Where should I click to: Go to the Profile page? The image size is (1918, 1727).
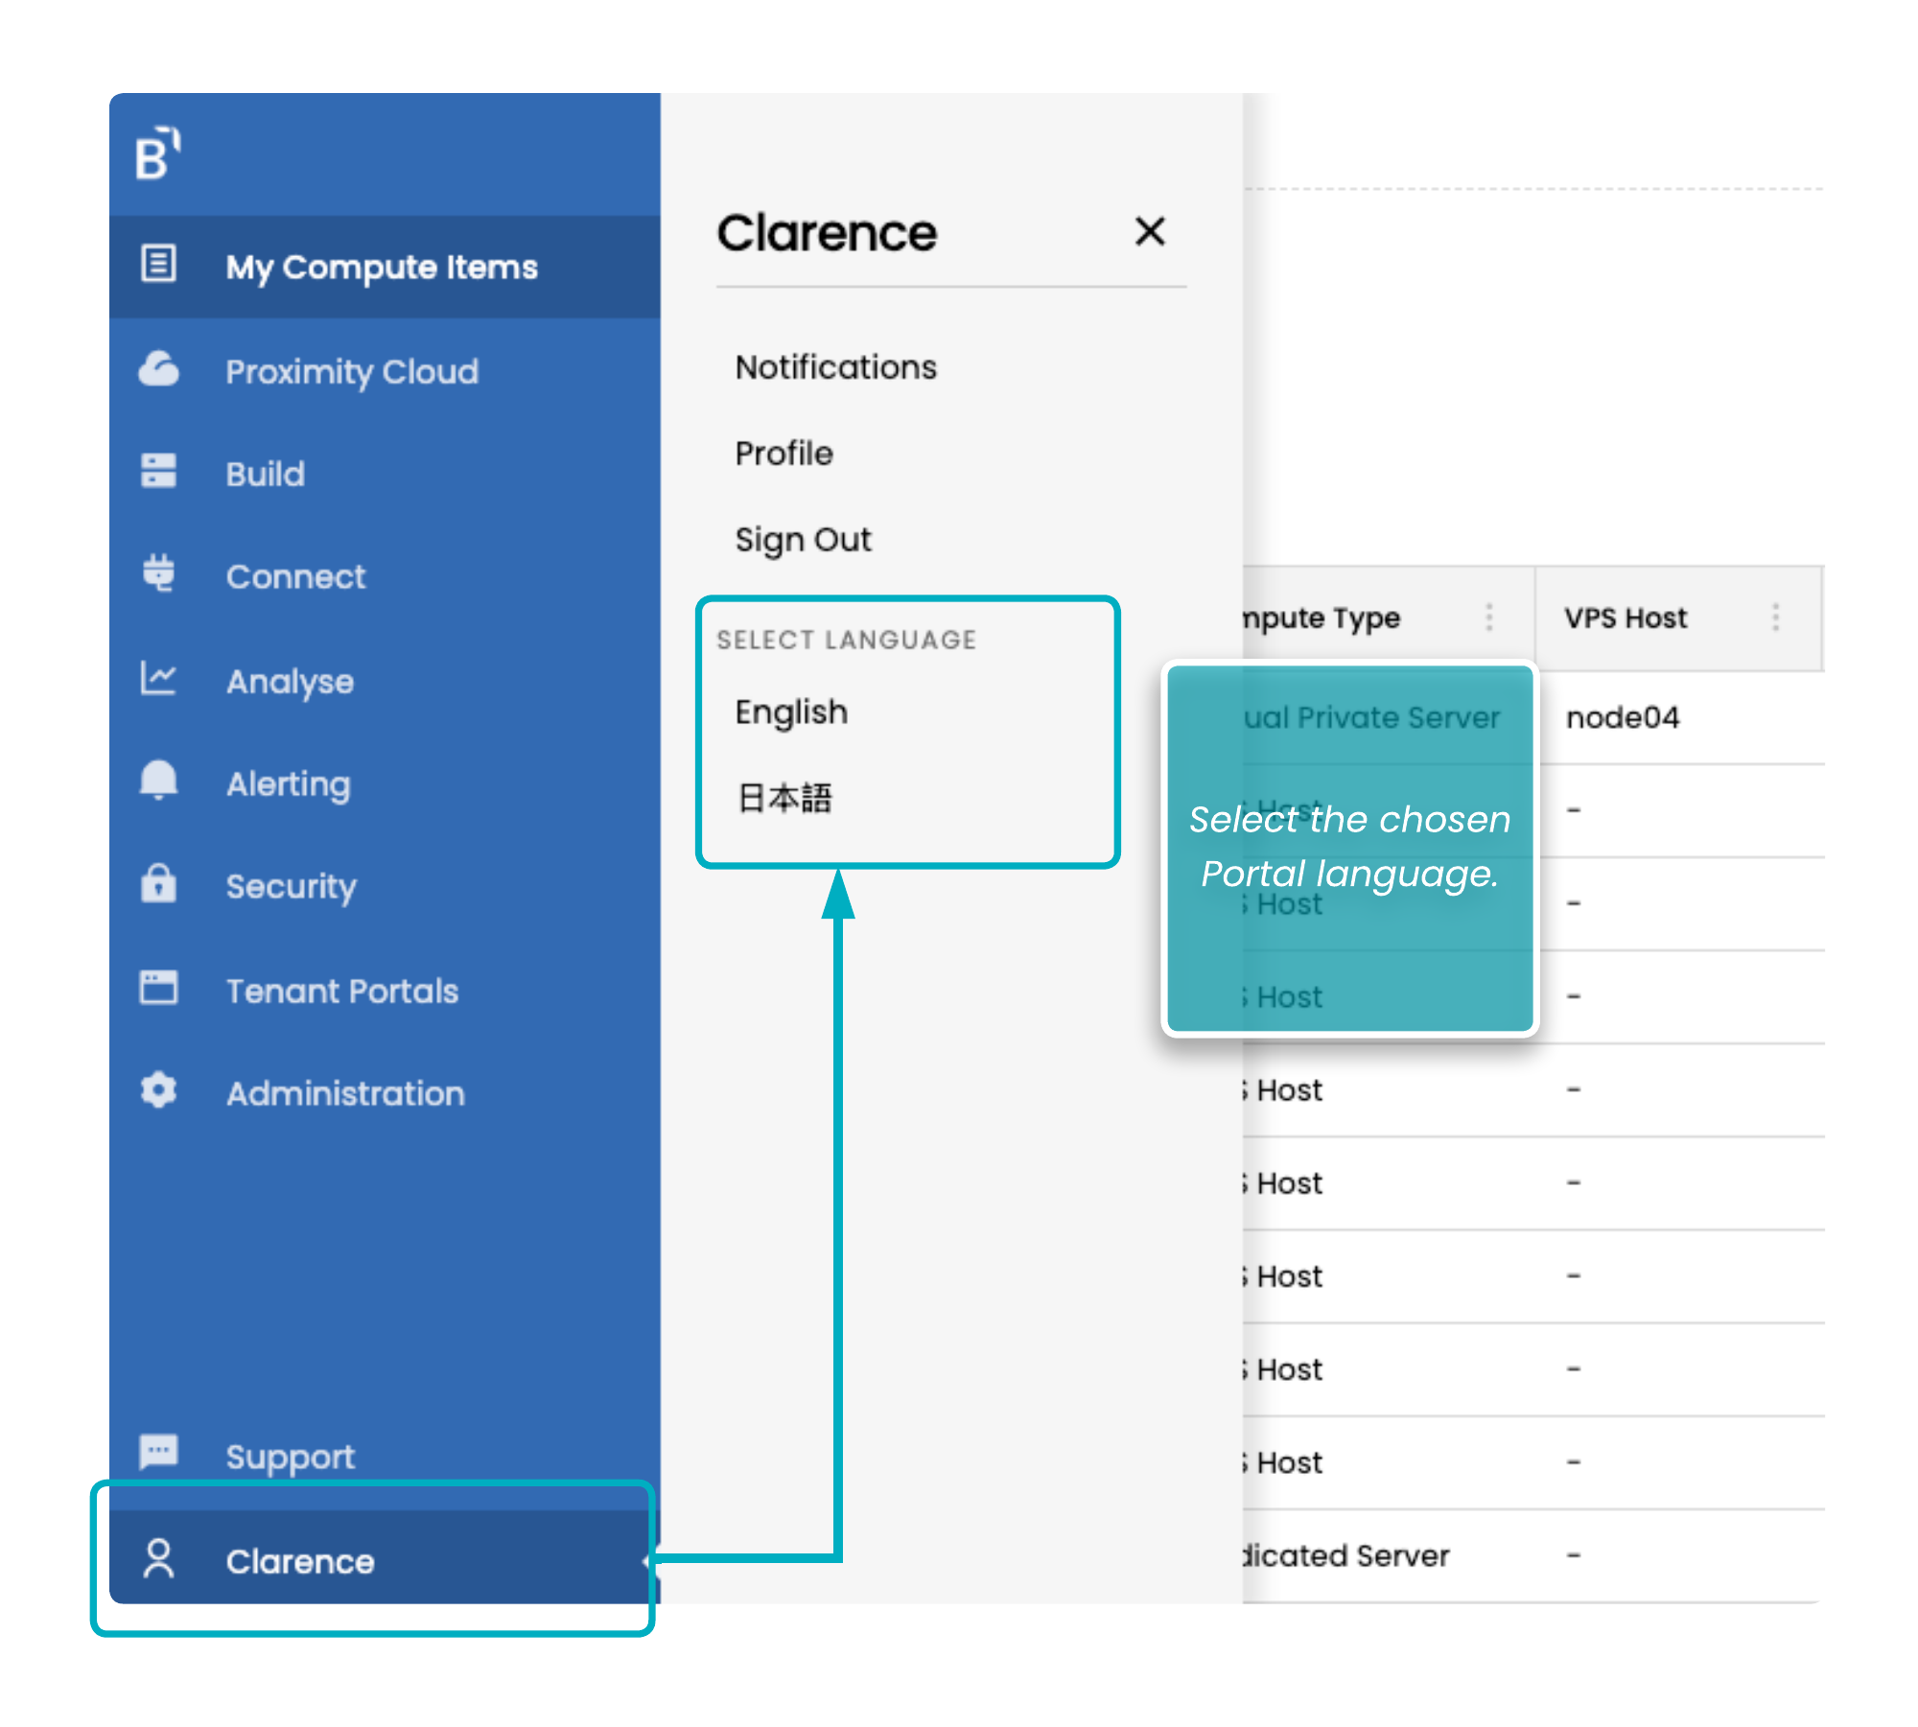pyautogui.click(x=784, y=454)
